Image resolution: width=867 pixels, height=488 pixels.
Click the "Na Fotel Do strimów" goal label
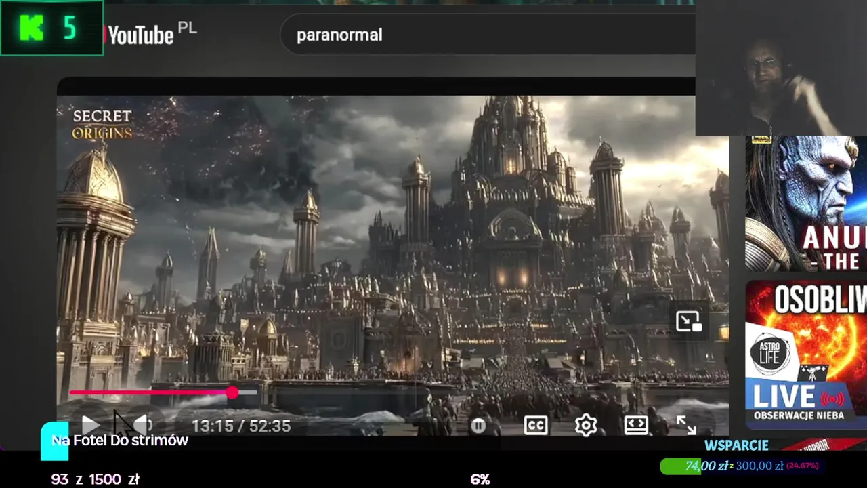120,441
